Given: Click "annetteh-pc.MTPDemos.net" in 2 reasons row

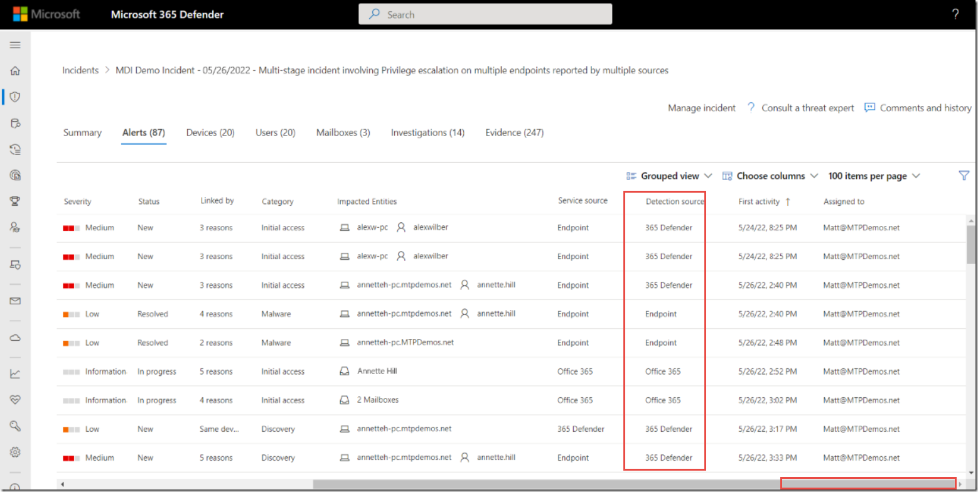Looking at the screenshot, I should click(405, 343).
